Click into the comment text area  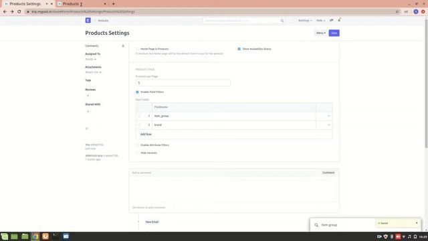coord(234,191)
